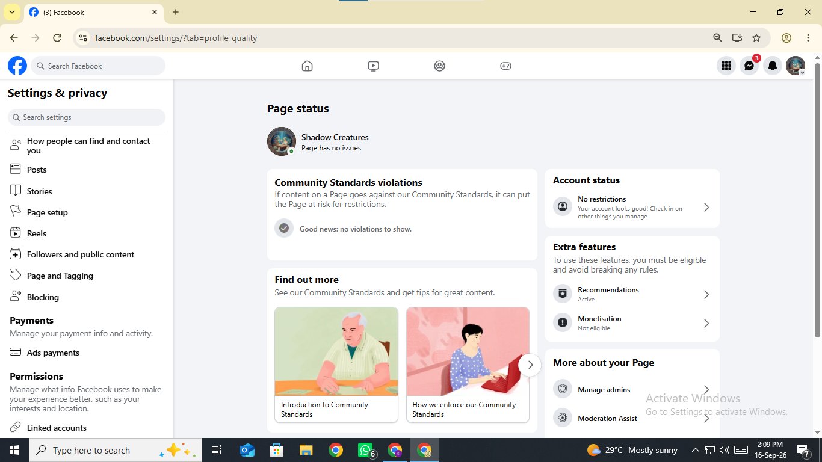Click the browser address bar URL
The width and height of the screenshot is (822, 462).
pos(176,38)
